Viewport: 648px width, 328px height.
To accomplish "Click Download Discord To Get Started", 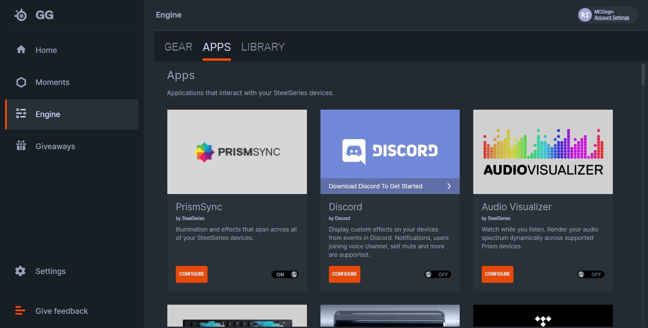I will (x=390, y=186).
